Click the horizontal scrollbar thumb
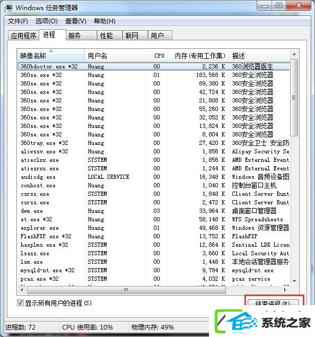Viewport: 315px width, 337px height. pyautogui.click(x=126, y=290)
